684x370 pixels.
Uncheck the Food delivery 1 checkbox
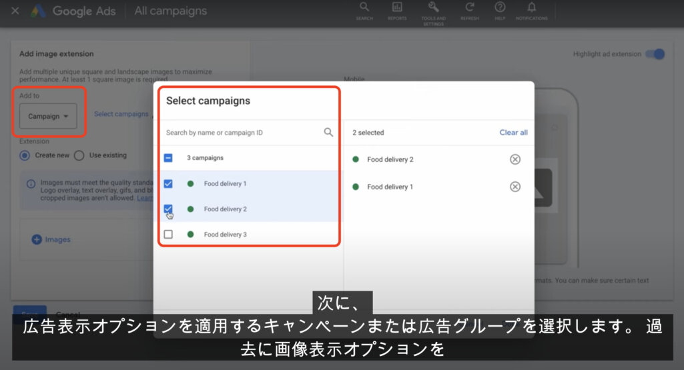pyautogui.click(x=168, y=183)
